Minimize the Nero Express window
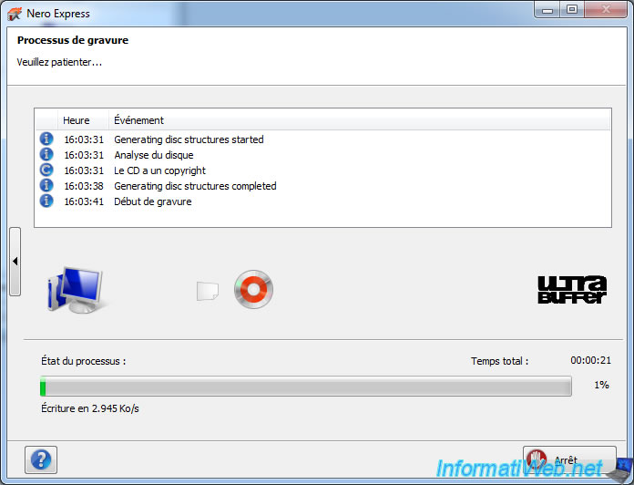634x485 pixels. (547, 9)
